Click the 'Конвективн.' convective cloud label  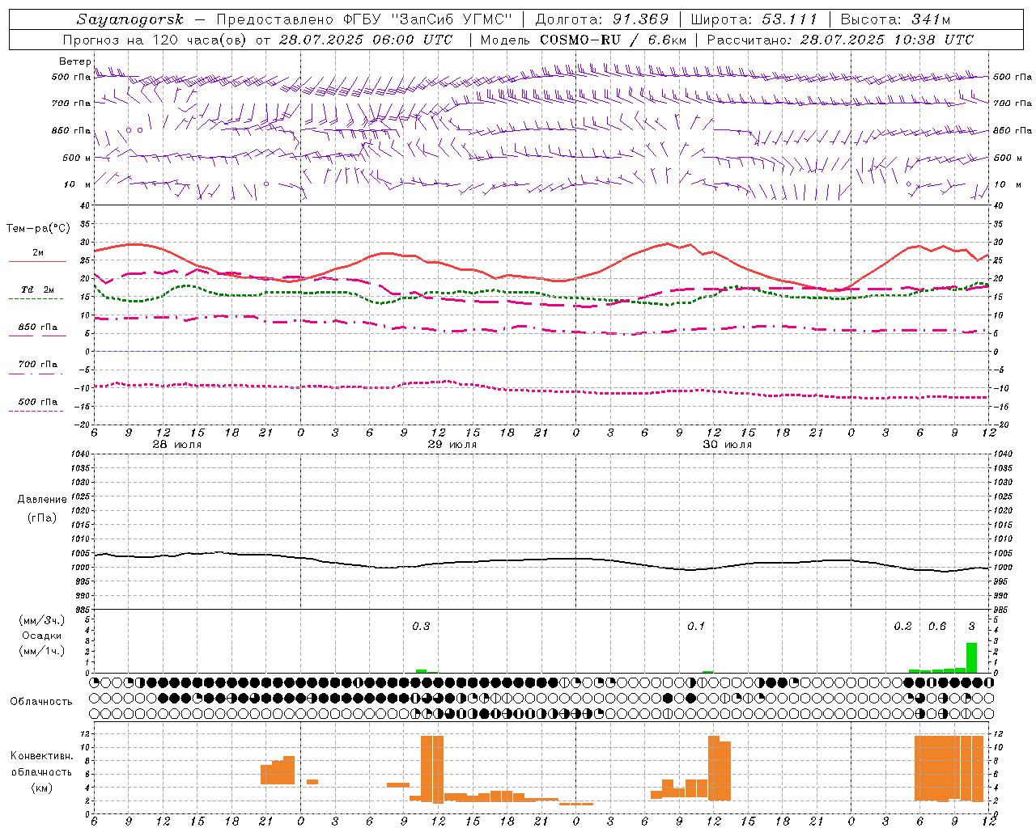pyautogui.click(x=42, y=756)
